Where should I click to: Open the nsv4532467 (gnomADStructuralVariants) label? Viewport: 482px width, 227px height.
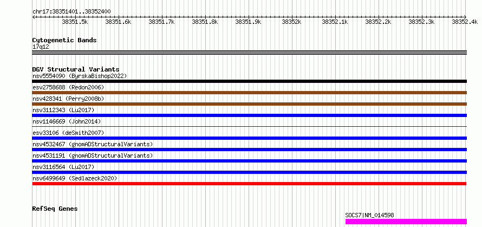point(93,144)
